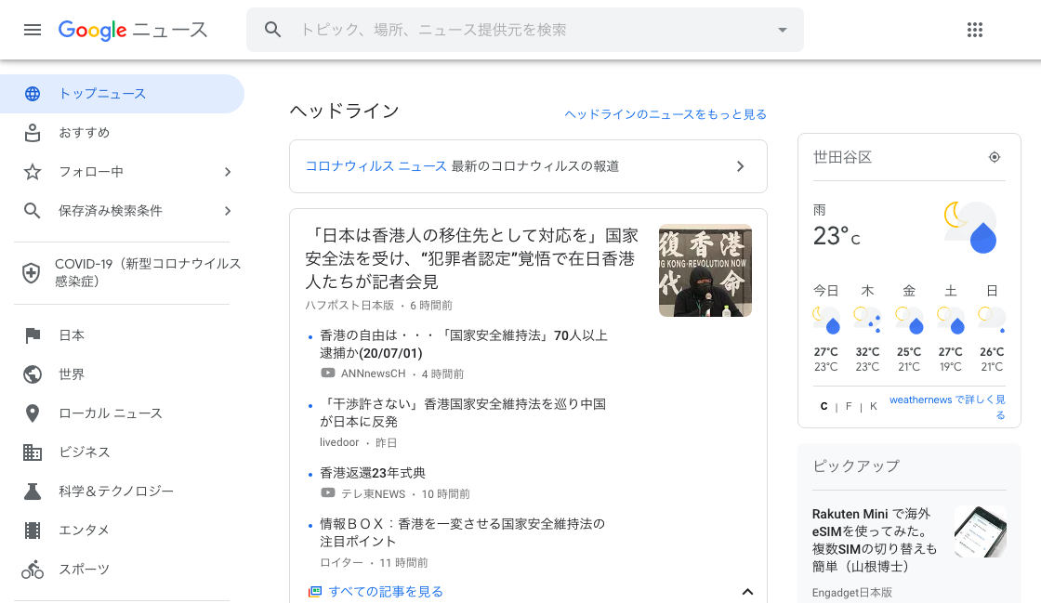This screenshot has height=603, width=1041.
Task: Open the コロナウィルス ニュース link
Action: click(376, 165)
